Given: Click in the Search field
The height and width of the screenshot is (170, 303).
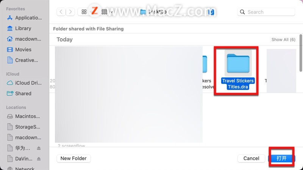Looking at the screenshot, I should coord(266,12).
